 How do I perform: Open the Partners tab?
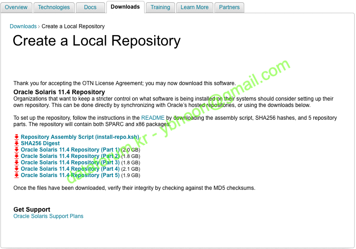pyautogui.click(x=229, y=7)
